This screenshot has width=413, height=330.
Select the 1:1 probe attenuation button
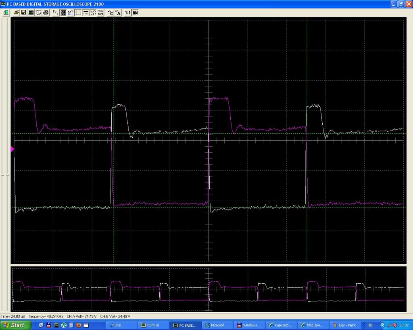pos(128,12)
